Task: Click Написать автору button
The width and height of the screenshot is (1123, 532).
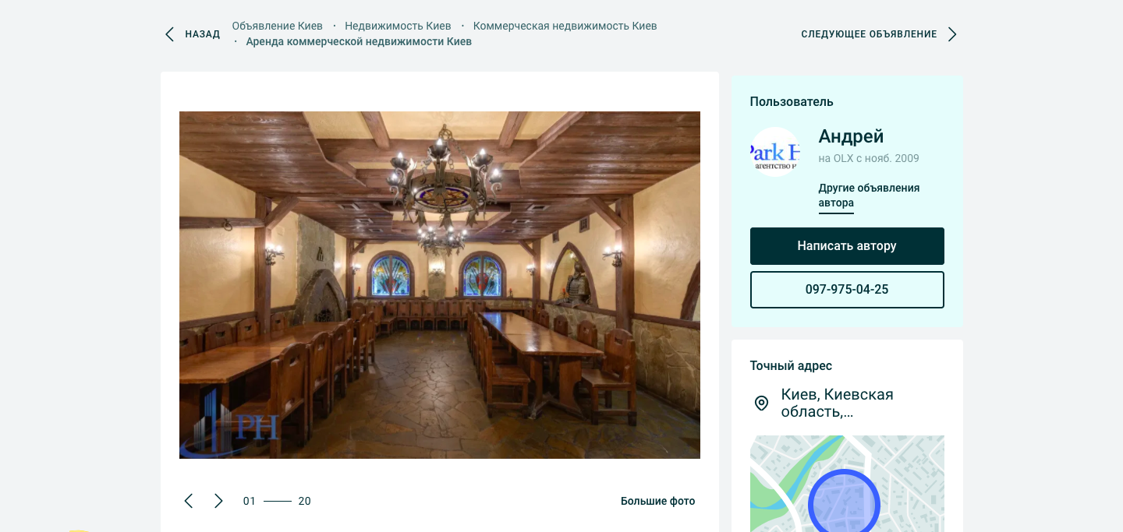Action: 847,246
